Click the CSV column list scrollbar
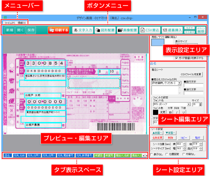The height and width of the screenshot is (176, 210). click(180, 90)
